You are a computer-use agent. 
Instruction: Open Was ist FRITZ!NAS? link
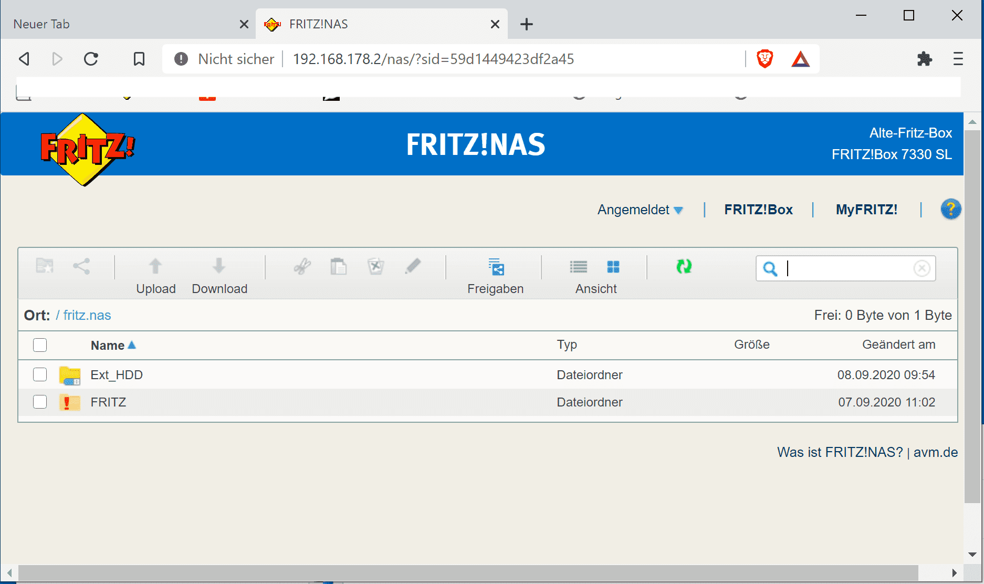pos(840,452)
